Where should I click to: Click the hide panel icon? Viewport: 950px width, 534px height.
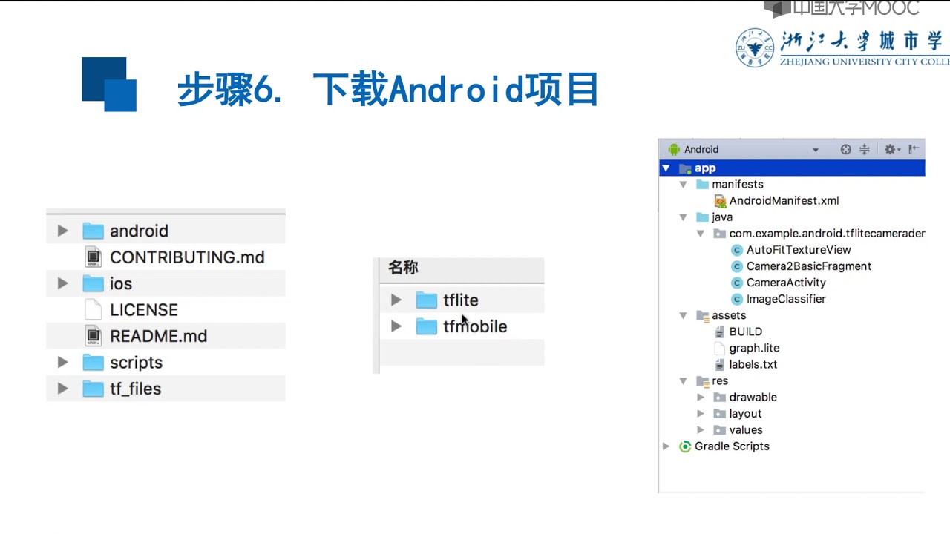click(x=914, y=149)
